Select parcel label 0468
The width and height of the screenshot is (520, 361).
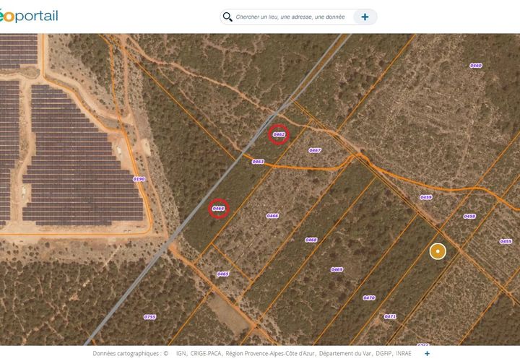pyautogui.click(x=311, y=240)
